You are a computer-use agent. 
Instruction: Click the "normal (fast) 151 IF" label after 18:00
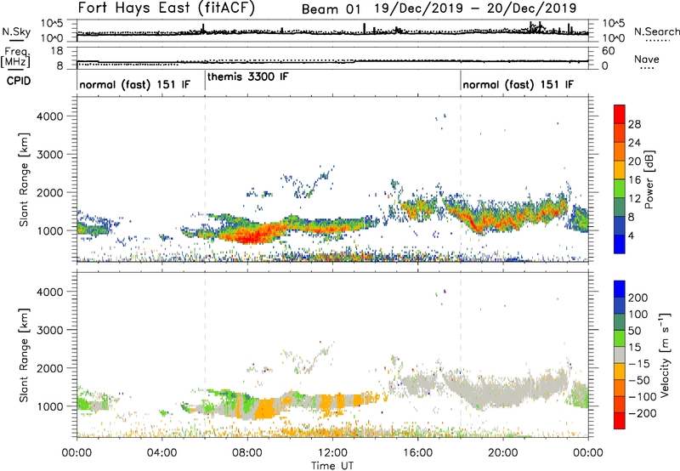(x=518, y=84)
